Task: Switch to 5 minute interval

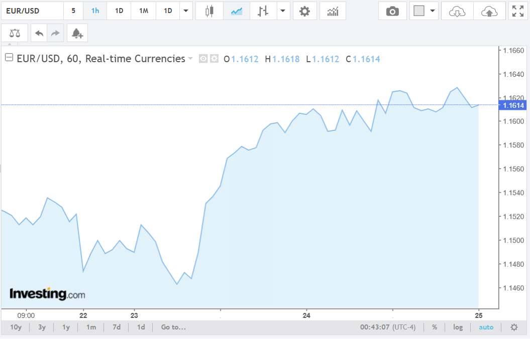Action: pos(73,11)
